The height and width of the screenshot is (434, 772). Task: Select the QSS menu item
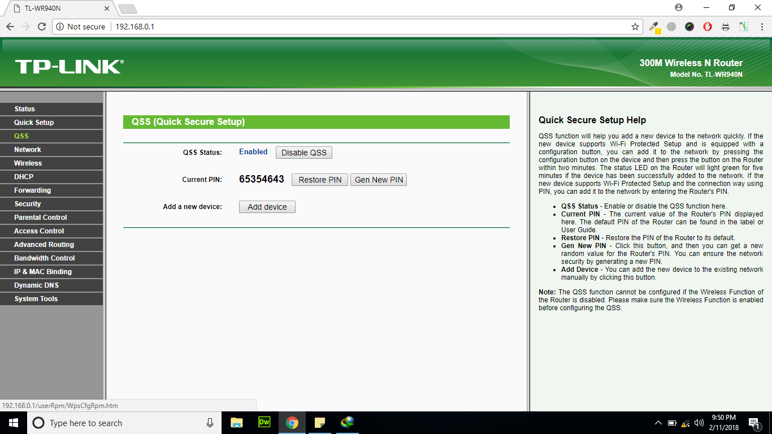tap(51, 136)
